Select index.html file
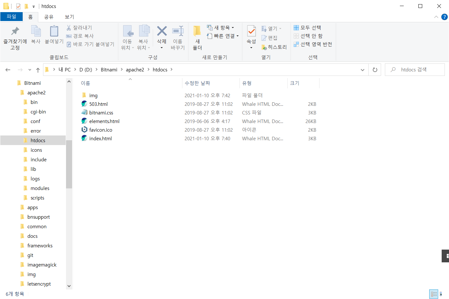Image resolution: width=449 pixels, height=299 pixels. [100, 139]
